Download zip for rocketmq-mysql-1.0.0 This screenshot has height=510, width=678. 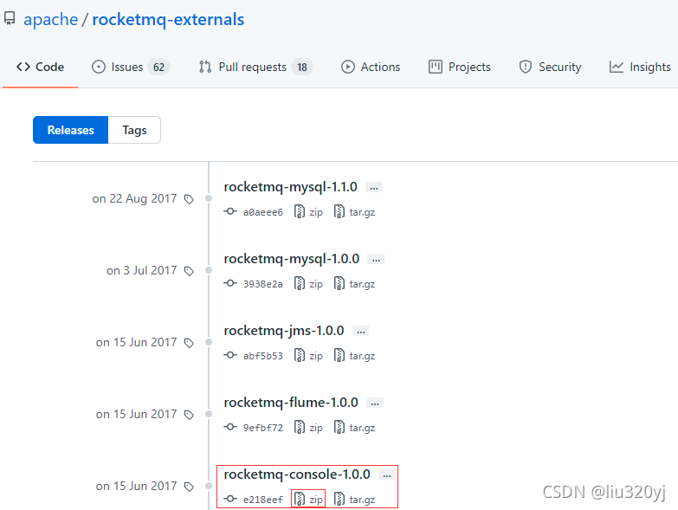308,283
